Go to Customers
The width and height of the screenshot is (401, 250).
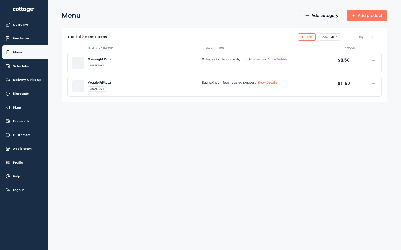coord(22,135)
